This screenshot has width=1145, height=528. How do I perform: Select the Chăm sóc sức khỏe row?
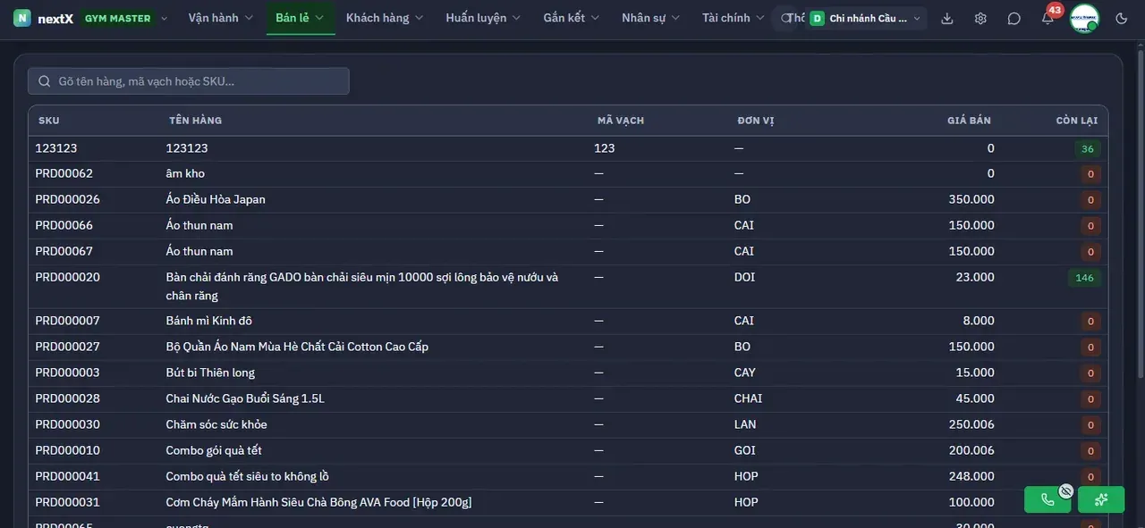568,424
